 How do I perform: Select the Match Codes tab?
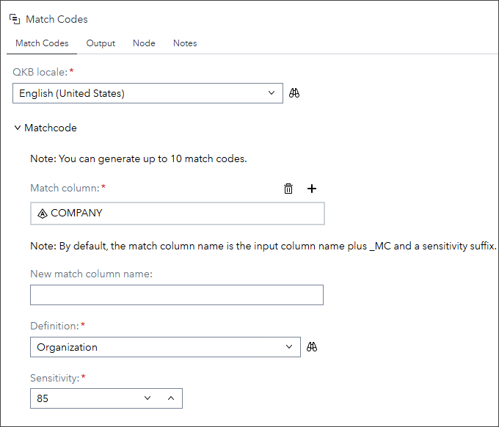coord(42,43)
